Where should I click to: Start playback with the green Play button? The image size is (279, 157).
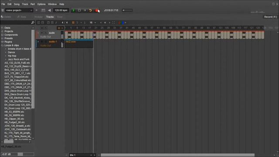[73, 10]
